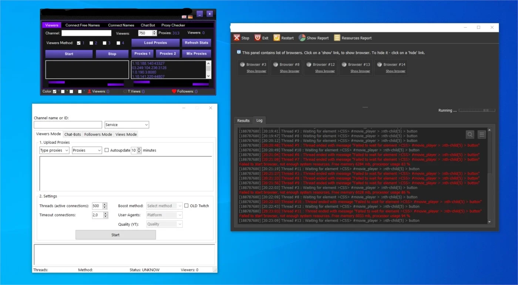518x285 pixels.
Task: Click the log search magnifier icon
Action: (470, 135)
